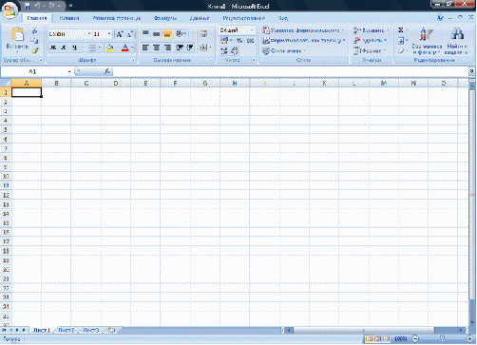Click the Paste clipboard icon
Viewport: 477px width, 345px height.
[x=17, y=34]
